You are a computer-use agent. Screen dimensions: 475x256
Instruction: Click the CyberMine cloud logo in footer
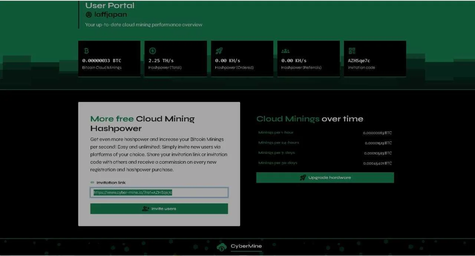222,247
